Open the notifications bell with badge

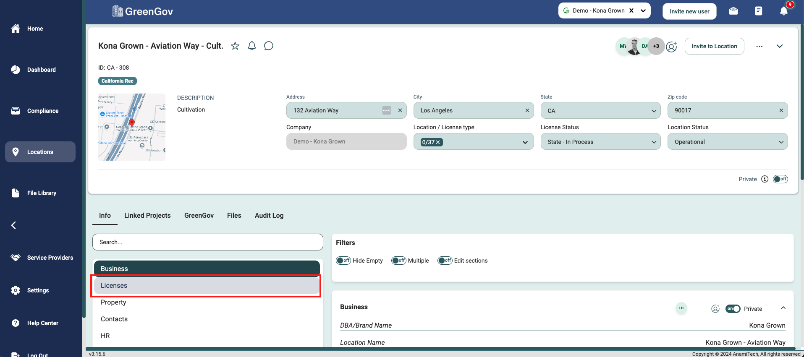point(783,11)
